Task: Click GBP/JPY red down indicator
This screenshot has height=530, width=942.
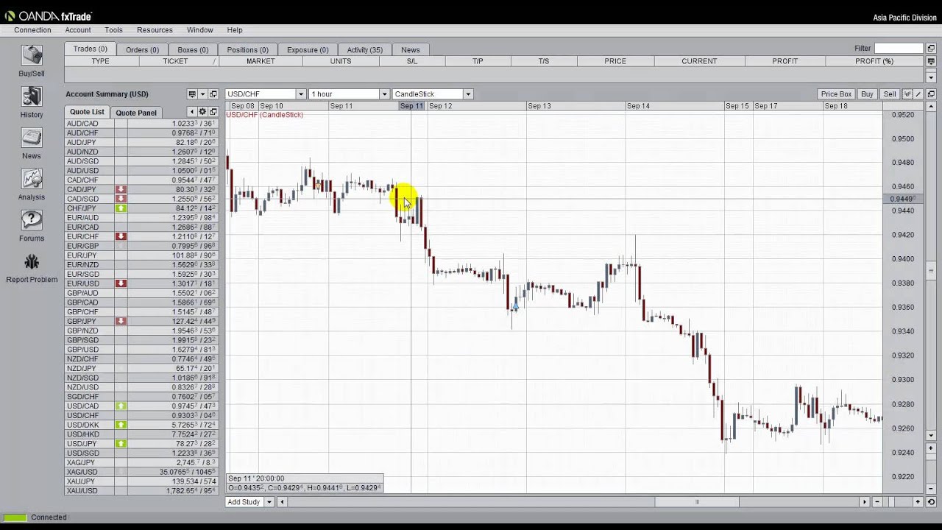Action: 121,322
